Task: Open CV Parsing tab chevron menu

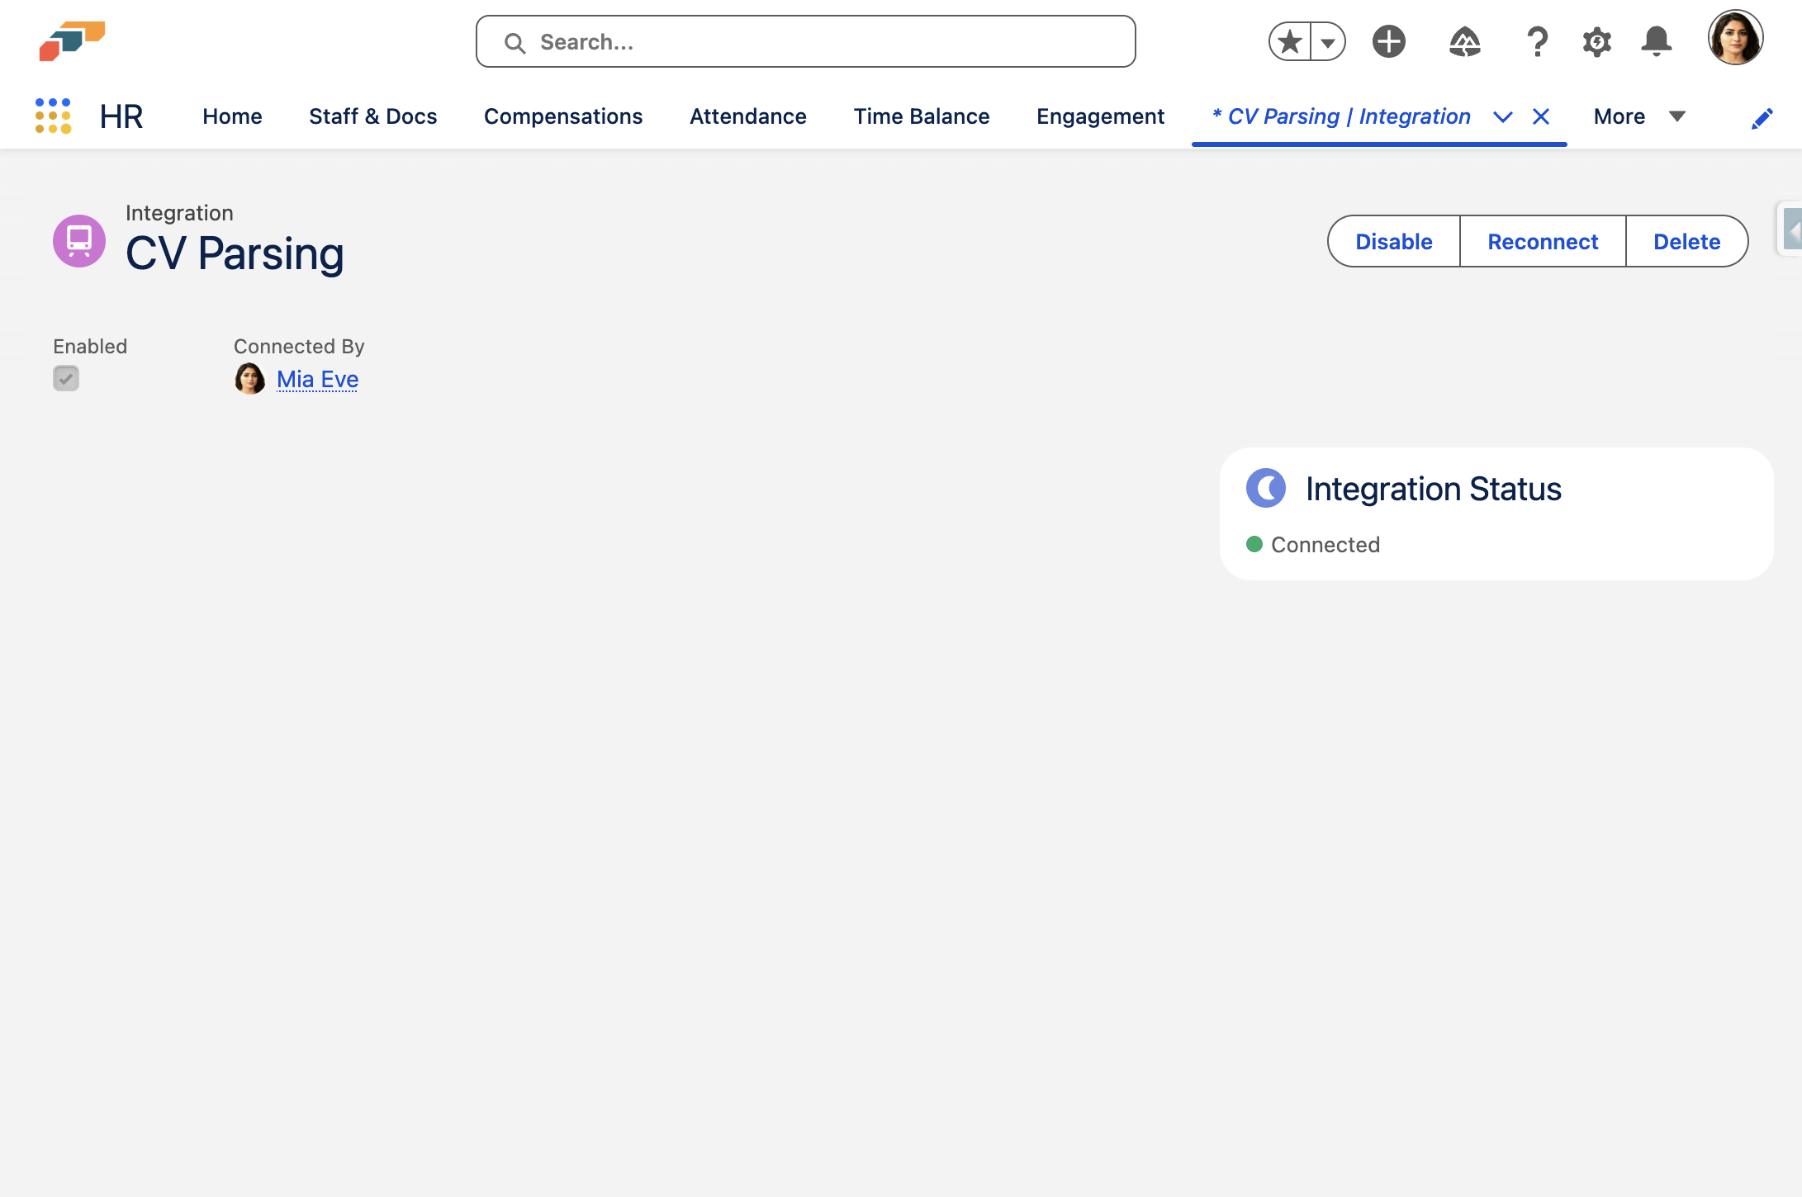Action: [1503, 117]
